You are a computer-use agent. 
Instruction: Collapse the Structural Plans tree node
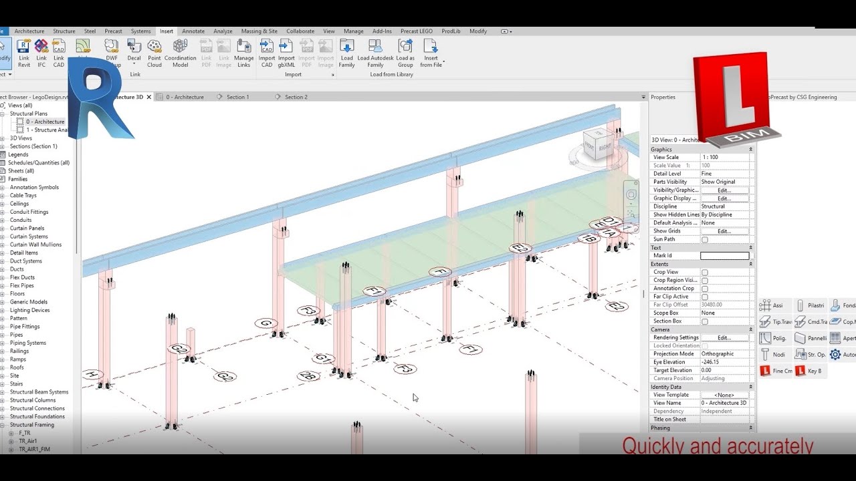[x=3, y=114]
